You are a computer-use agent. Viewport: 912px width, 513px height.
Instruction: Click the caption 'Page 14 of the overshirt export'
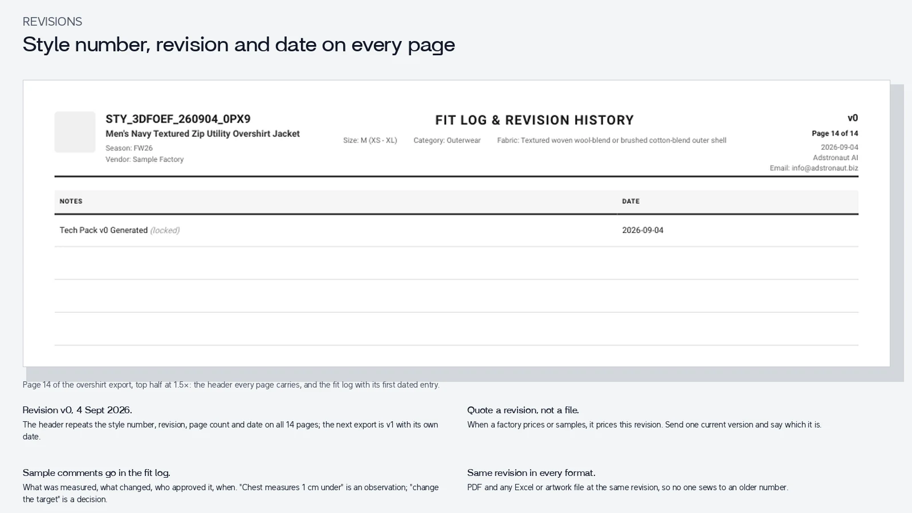point(231,385)
